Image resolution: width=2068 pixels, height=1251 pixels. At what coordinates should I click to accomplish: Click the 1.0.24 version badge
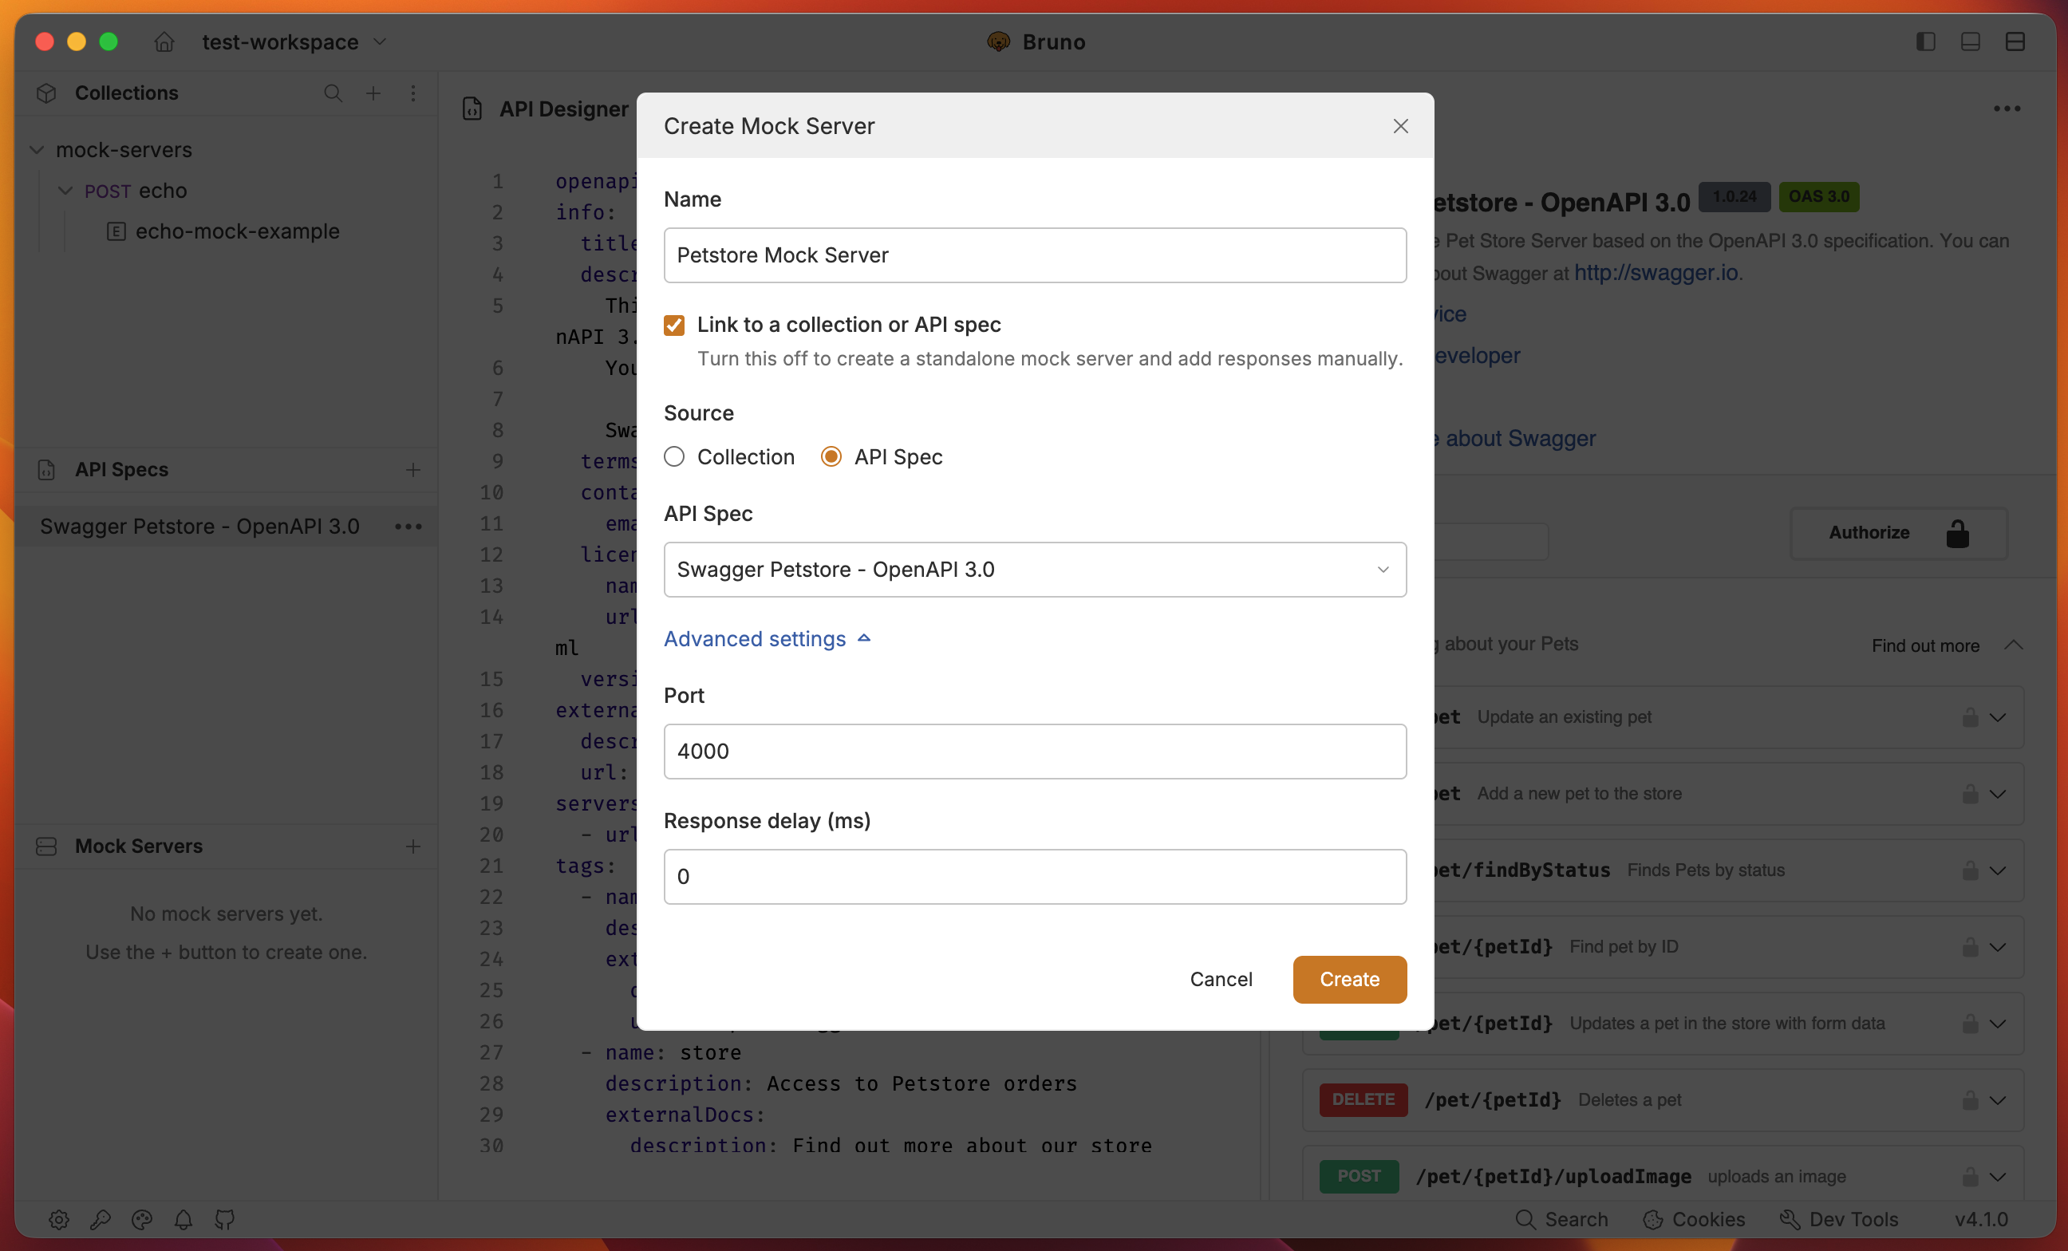tap(1734, 196)
